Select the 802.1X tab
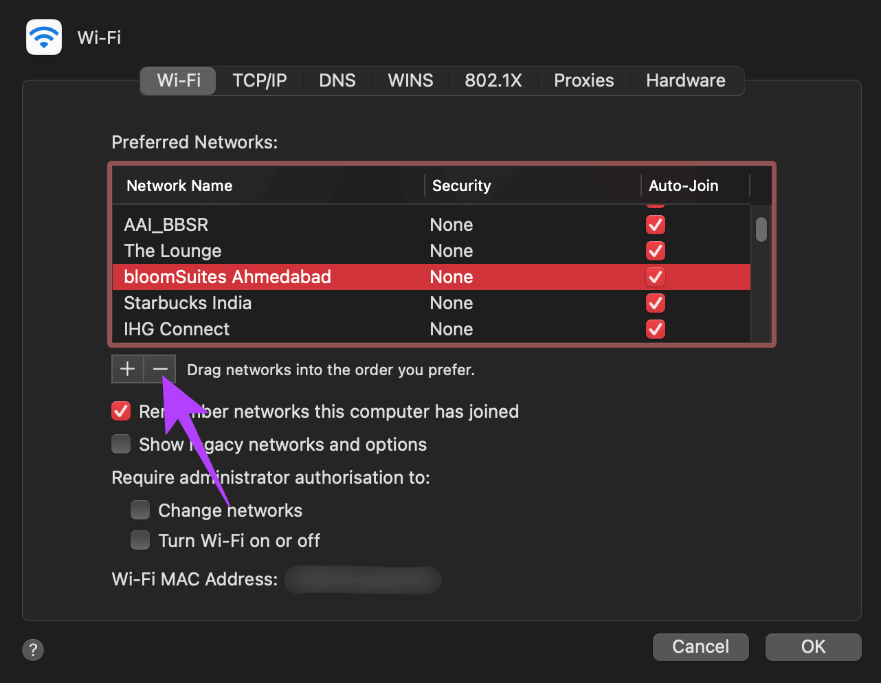This screenshot has width=881, height=683. [x=493, y=80]
